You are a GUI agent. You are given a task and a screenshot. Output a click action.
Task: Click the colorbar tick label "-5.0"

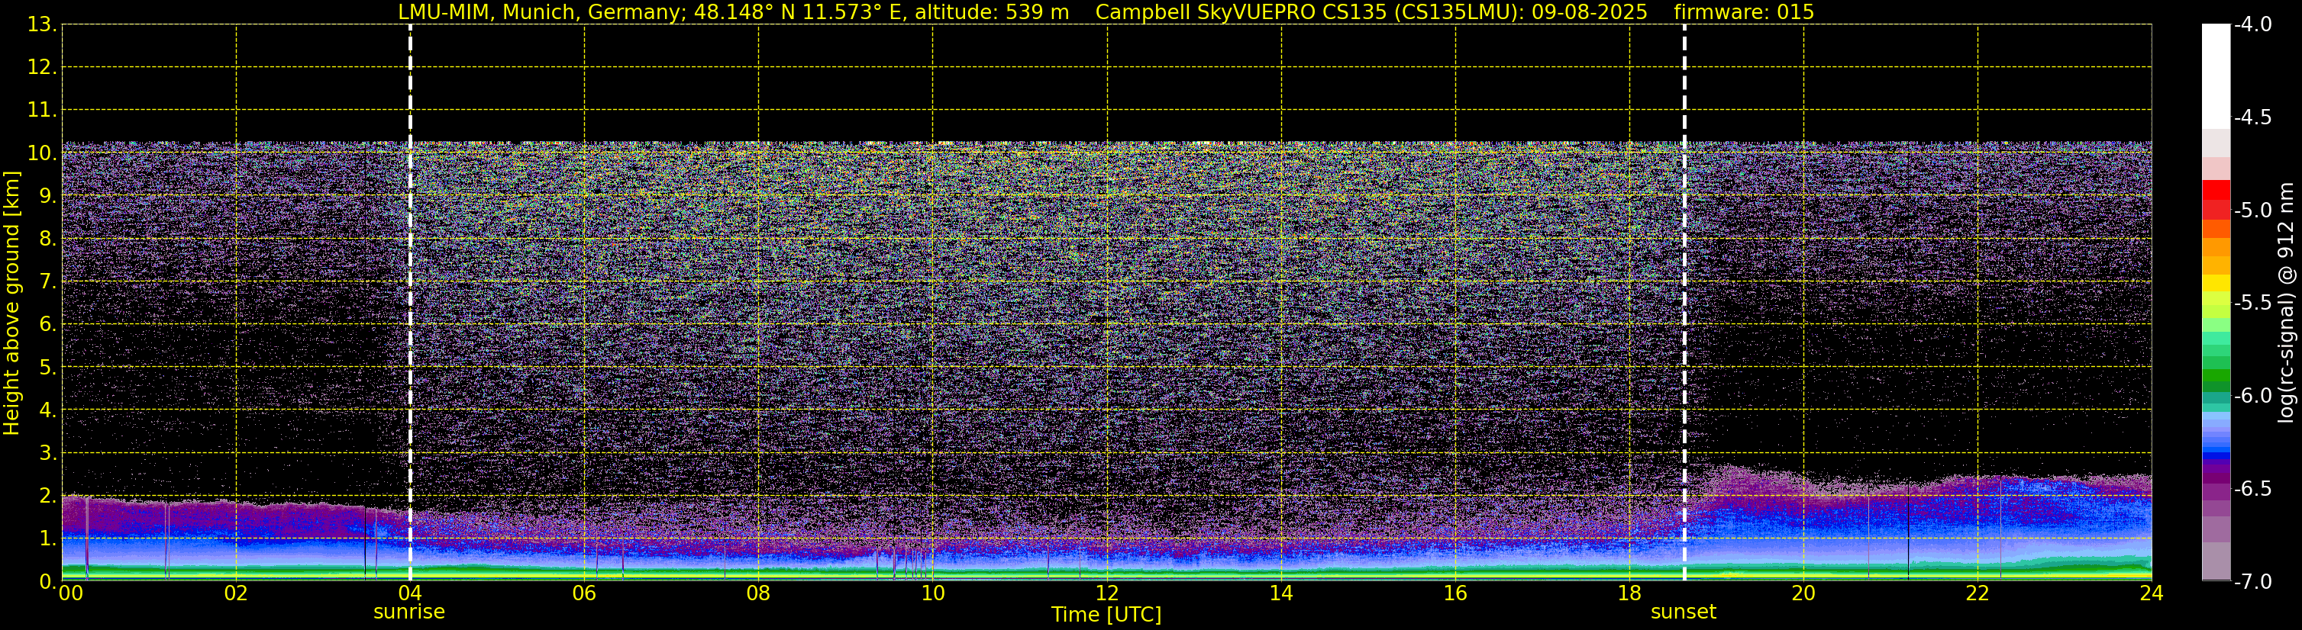point(2252,211)
